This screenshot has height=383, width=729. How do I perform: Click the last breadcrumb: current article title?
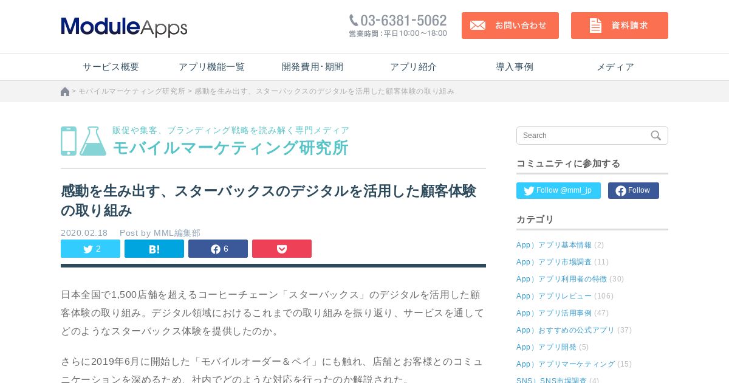click(x=324, y=91)
